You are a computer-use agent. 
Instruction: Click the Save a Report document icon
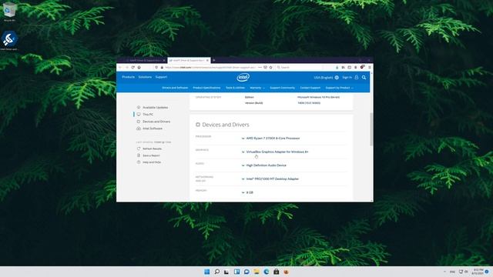pos(139,155)
